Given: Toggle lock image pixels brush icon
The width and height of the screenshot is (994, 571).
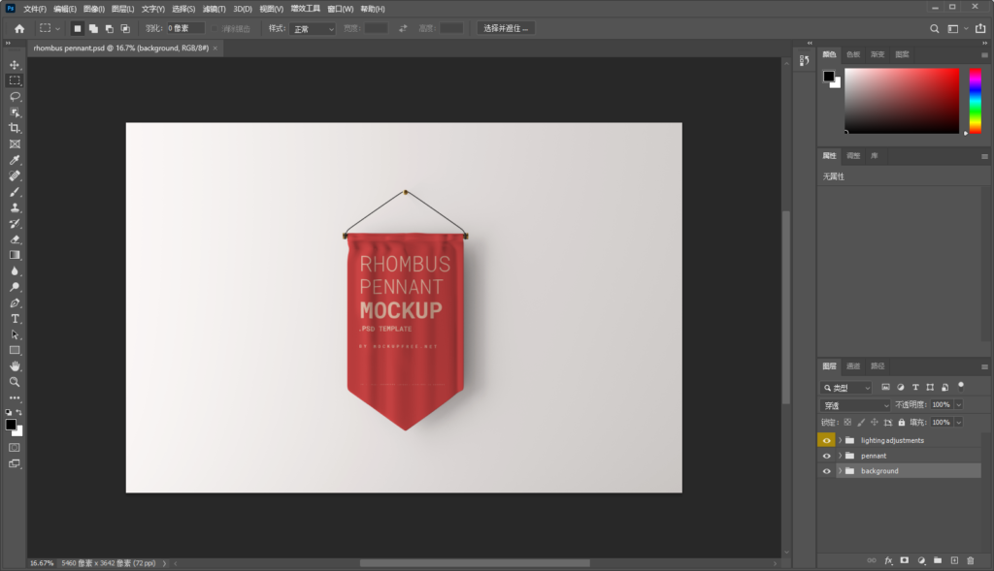Looking at the screenshot, I should pyautogui.click(x=861, y=423).
